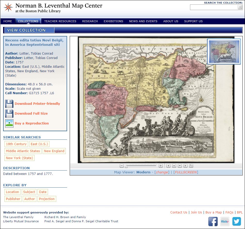The width and height of the screenshot is (245, 229).
Task: Open the Facebook page icon
Action: [x=213, y=221]
